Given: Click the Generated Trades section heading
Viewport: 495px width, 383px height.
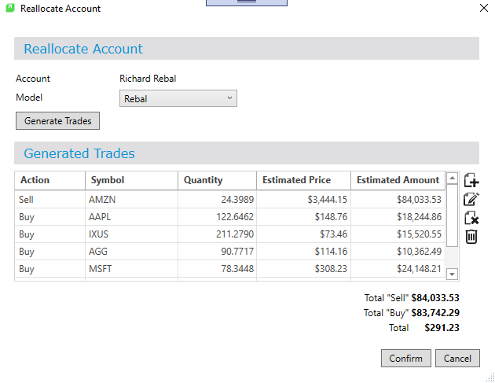Looking at the screenshot, I should point(79,153).
